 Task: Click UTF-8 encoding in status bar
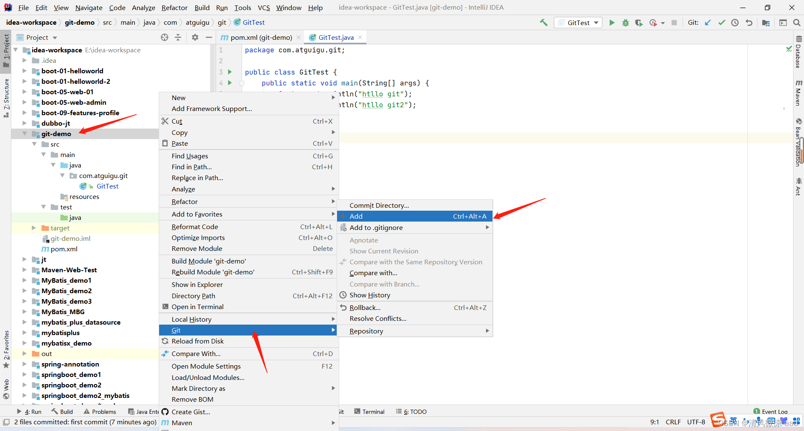[696, 422]
